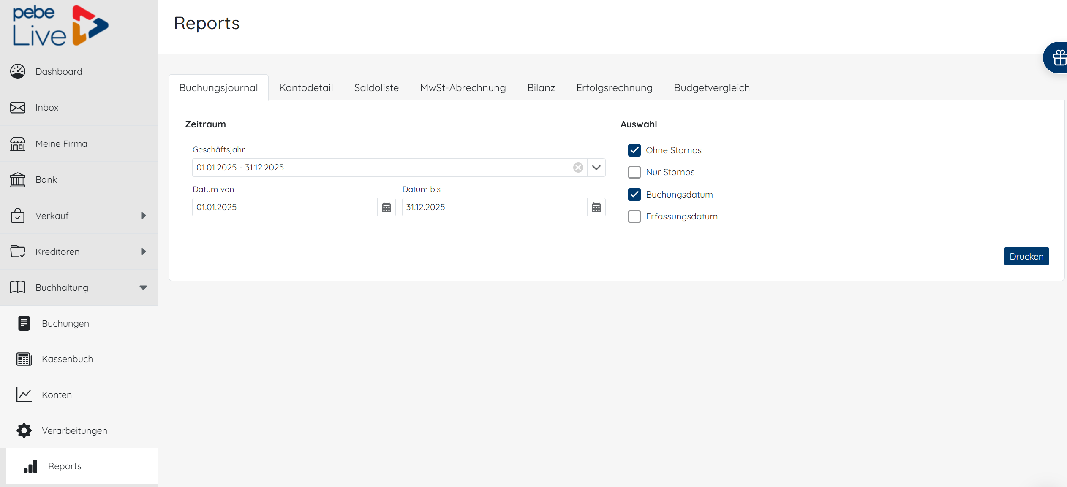
Task: Open the MwSt-Abrechnung tab
Action: click(463, 88)
